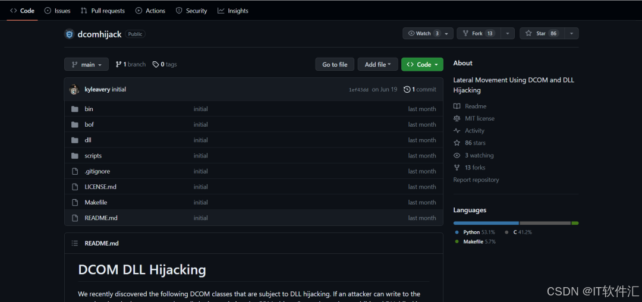
Task: Open README.md in the file list
Action: [100, 218]
